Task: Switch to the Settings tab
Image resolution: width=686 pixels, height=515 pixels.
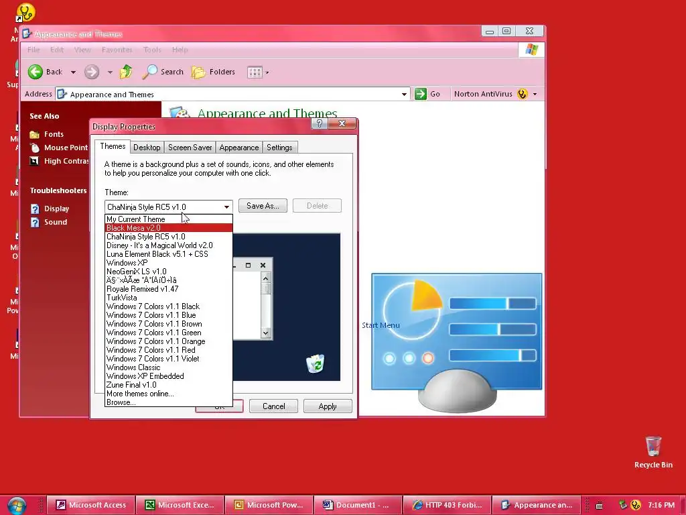Action: tap(279, 148)
